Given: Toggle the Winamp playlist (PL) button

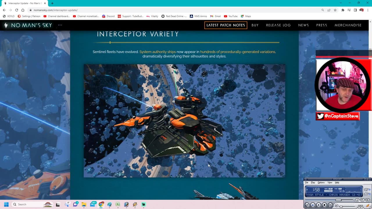Looking at the screenshot, I should pos(362,200).
